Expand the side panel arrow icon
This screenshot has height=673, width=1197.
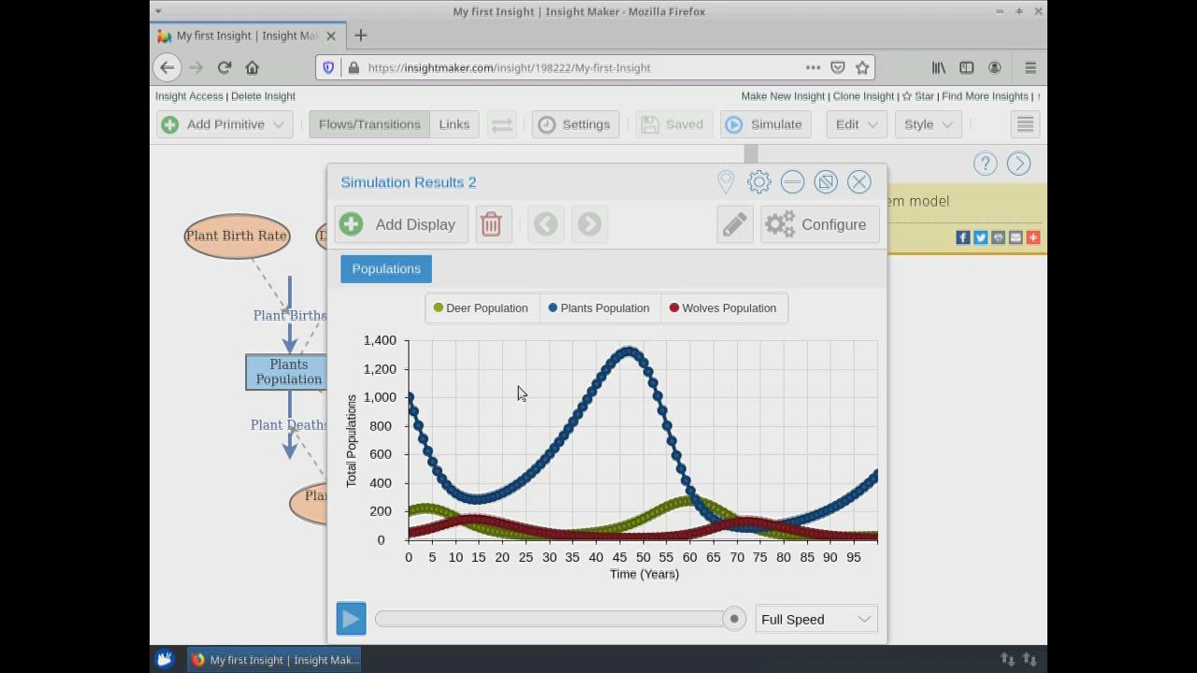point(1018,164)
